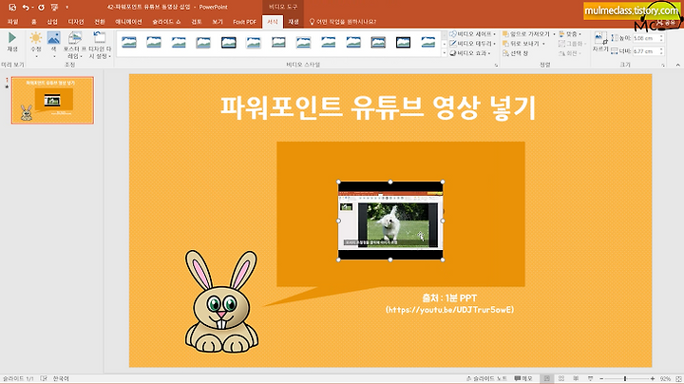Image resolution: width=684 pixels, height=384 pixels.
Task: Open 비디오 테두리 (Video Border) dropdown
Action: tap(473, 44)
